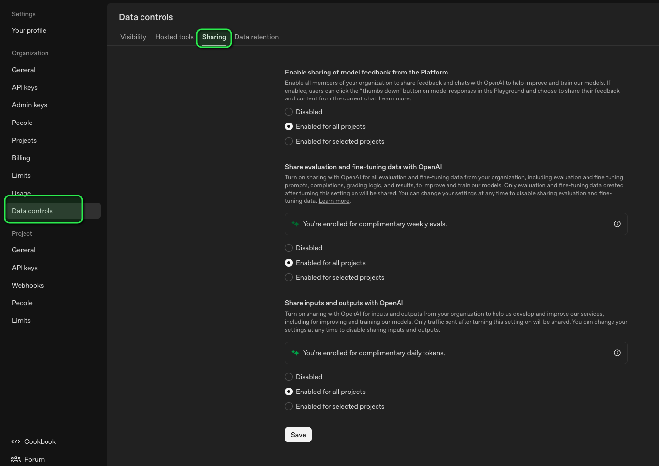Go to Project API keys
Screen dimensions: 659x466
(24, 268)
